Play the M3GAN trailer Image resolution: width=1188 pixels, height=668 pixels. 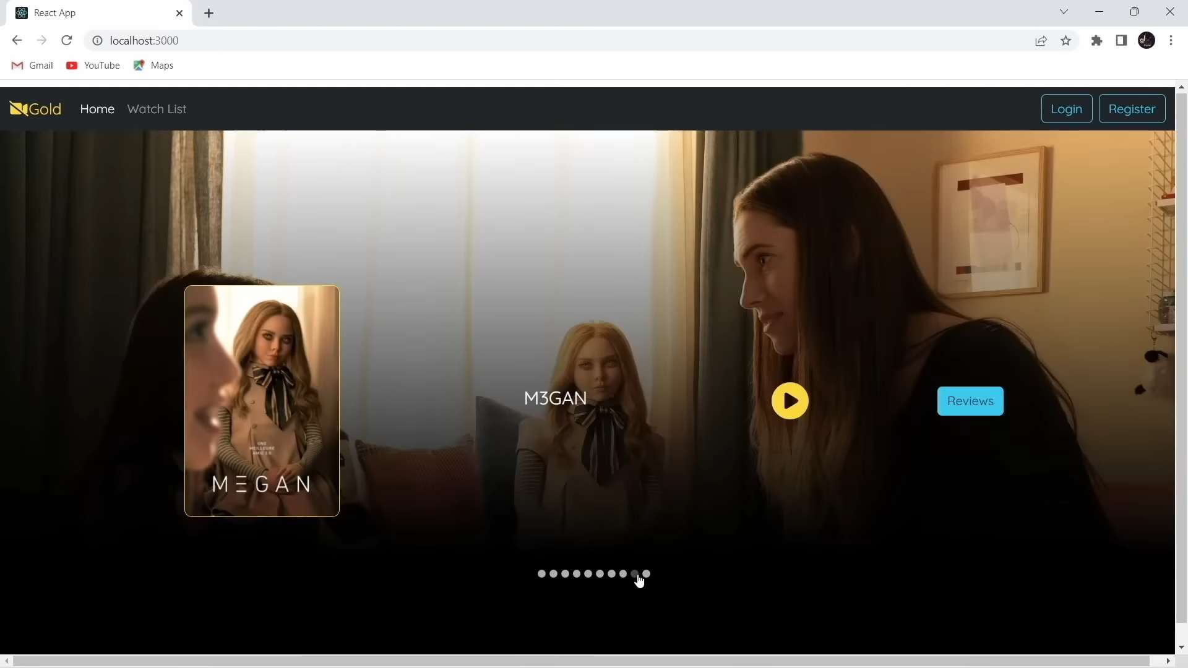point(790,401)
